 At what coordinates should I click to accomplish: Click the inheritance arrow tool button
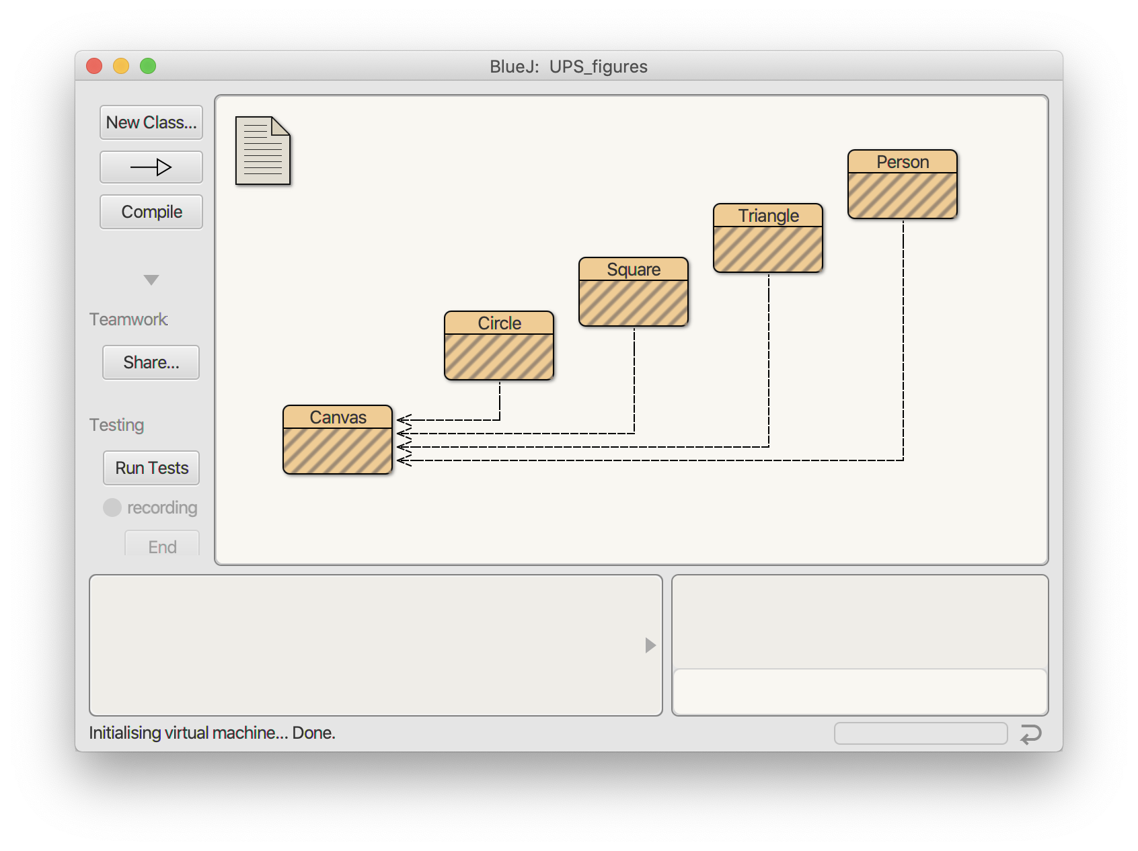point(151,167)
